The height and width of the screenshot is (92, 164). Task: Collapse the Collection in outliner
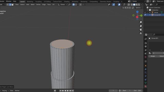click(x=148, y=10)
